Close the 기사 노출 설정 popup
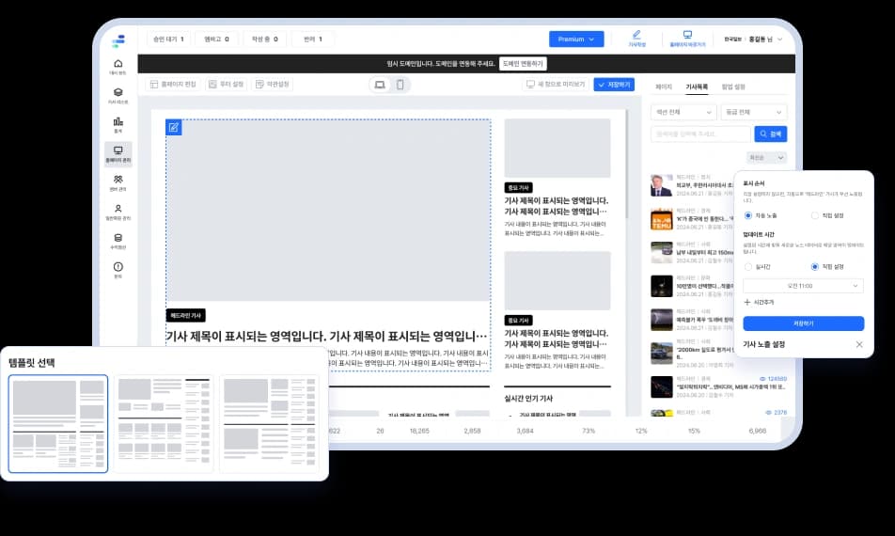Viewport: 895px width, 536px height. pos(858,345)
